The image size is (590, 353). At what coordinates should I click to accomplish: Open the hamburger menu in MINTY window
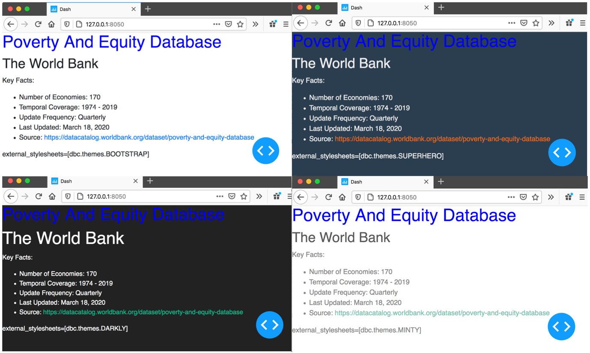[582, 197]
